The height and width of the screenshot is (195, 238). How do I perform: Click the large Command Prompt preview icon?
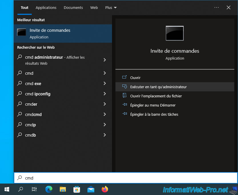coord(175,33)
